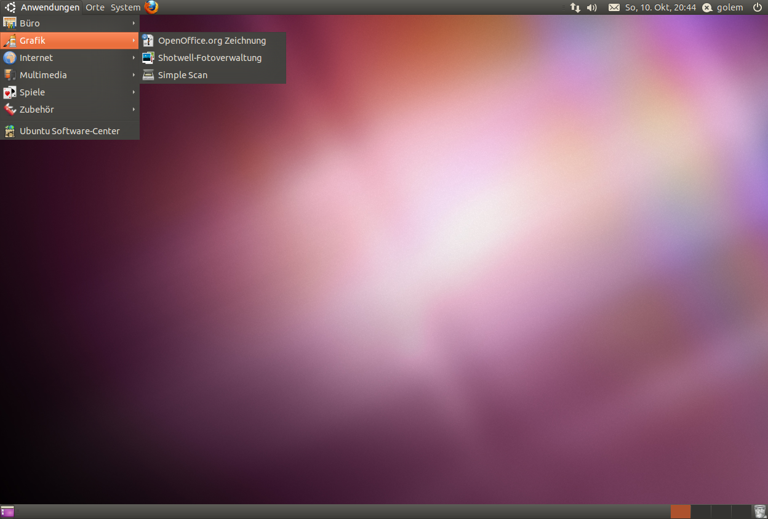Open the Zubehör submenu entry
768x519 pixels.
click(x=70, y=110)
